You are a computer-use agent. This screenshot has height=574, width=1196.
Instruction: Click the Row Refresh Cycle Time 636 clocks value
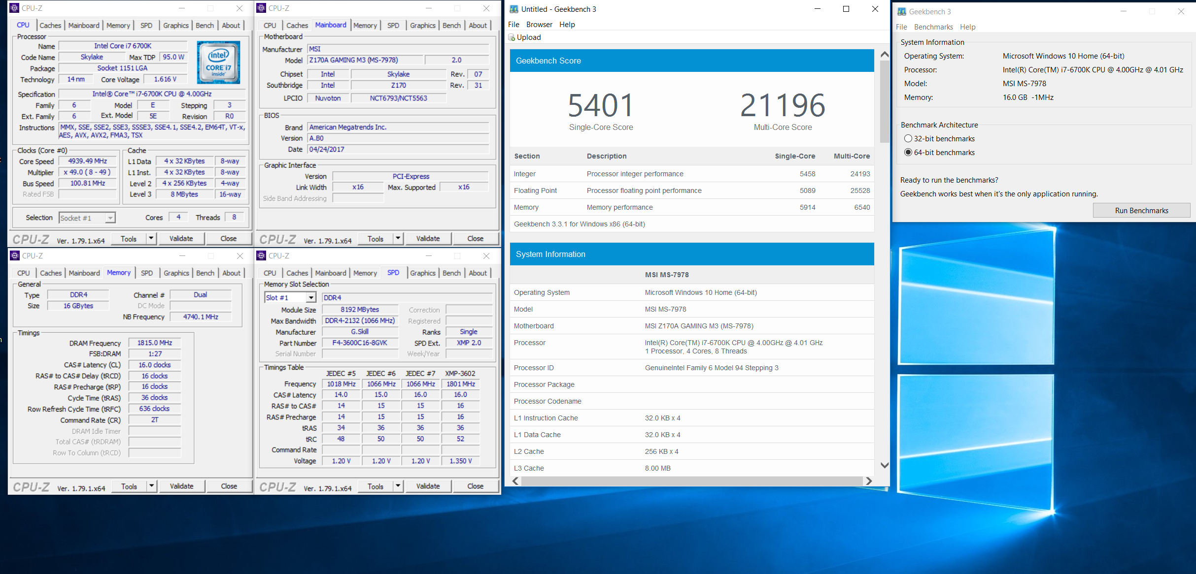tap(155, 409)
